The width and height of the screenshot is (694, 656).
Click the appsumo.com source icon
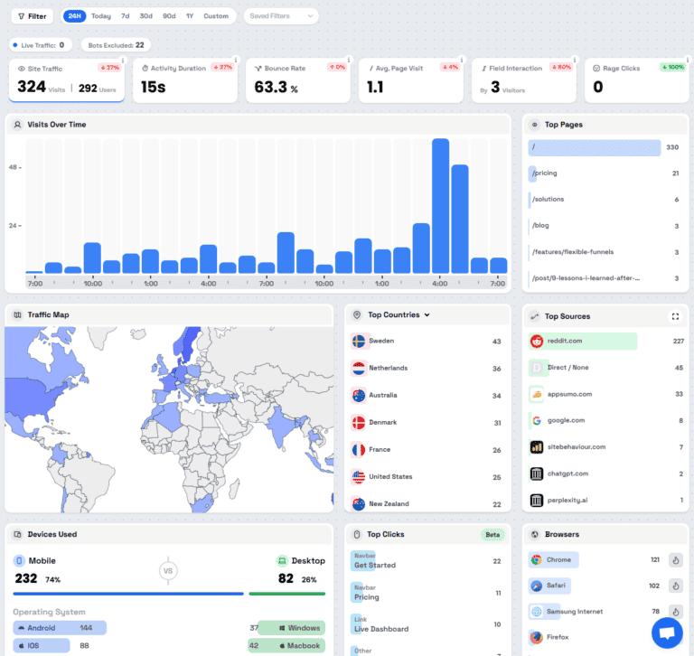pos(537,394)
